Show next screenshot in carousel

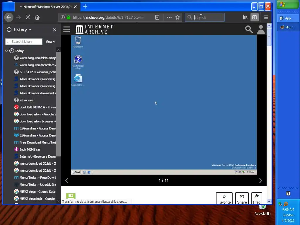point(260,180)
